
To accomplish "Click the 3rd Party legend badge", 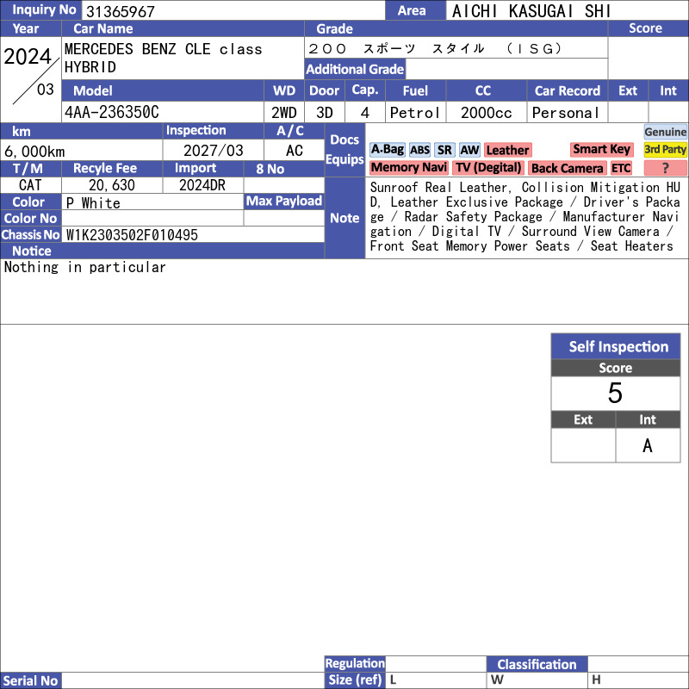I will [665, 149].
